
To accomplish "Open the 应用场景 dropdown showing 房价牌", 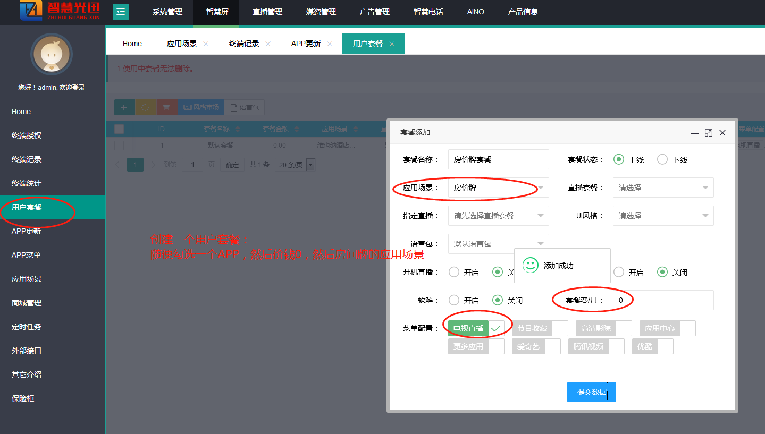I will [x=498, y=188].
